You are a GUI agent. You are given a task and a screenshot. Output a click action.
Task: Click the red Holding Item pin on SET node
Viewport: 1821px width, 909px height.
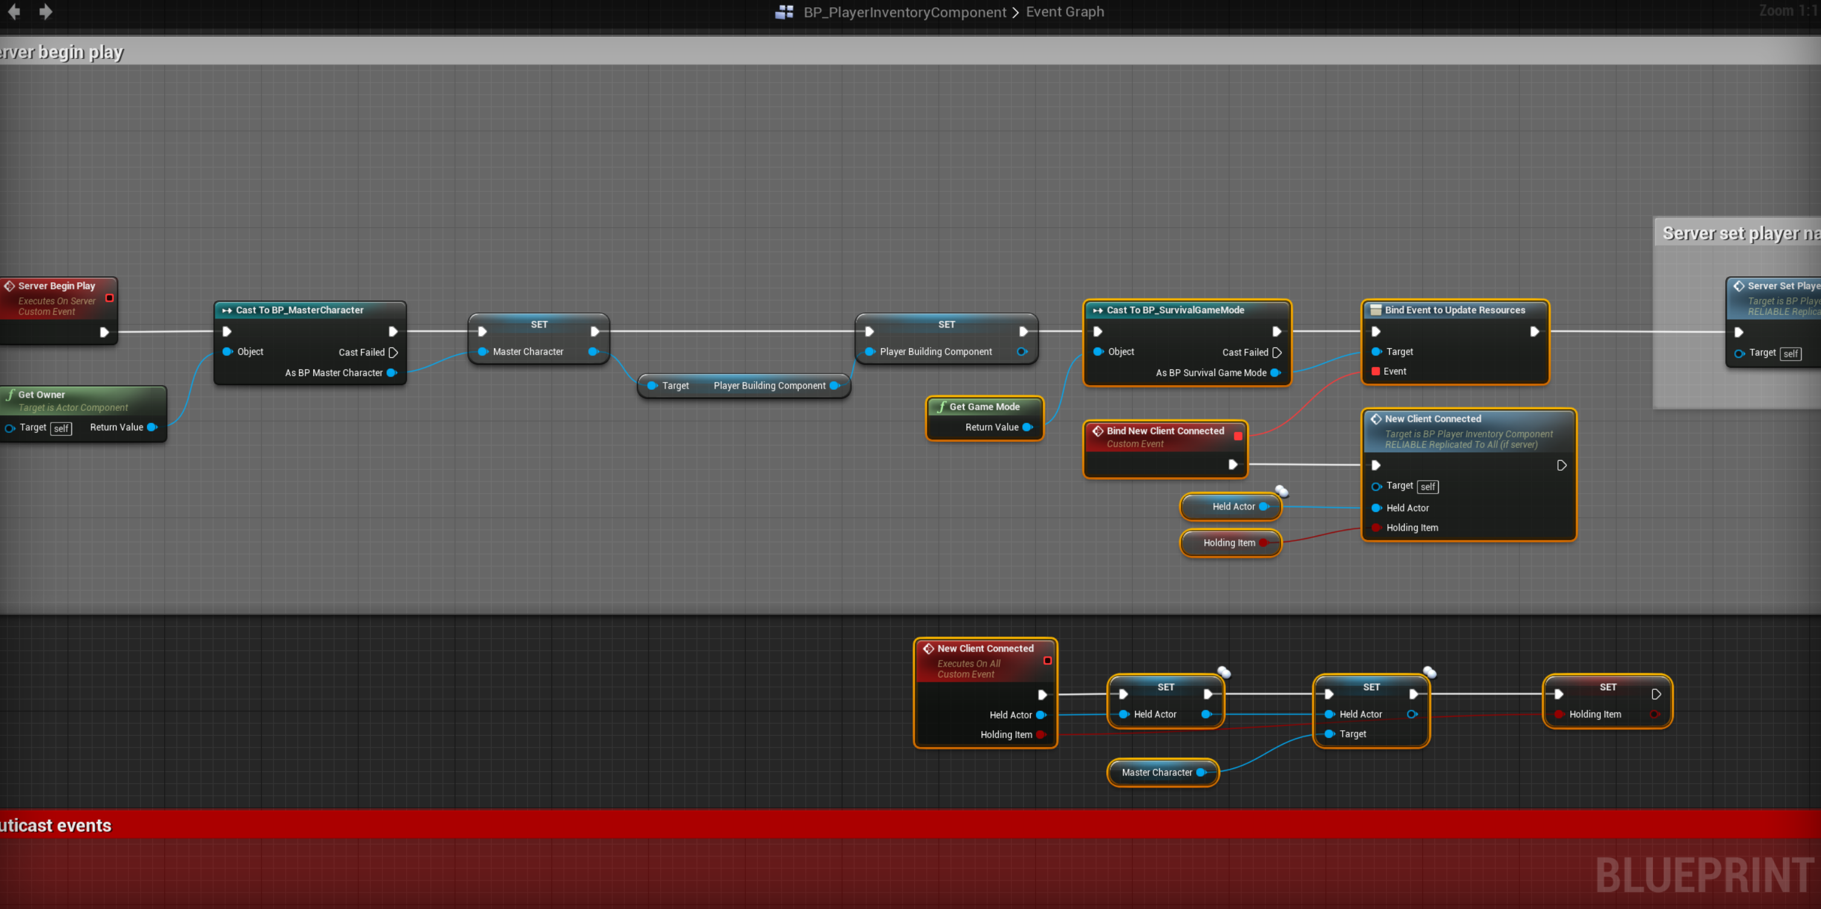(x=1559, y=715)
